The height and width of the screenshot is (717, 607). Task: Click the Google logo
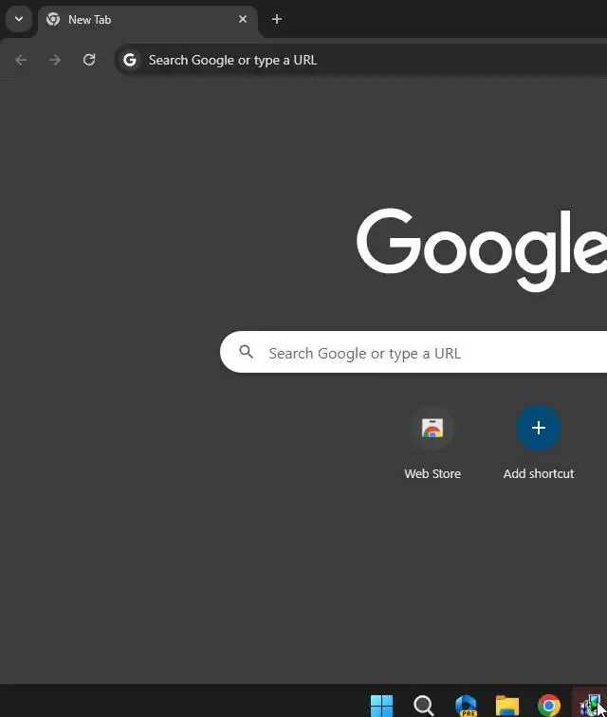[482, 249]
